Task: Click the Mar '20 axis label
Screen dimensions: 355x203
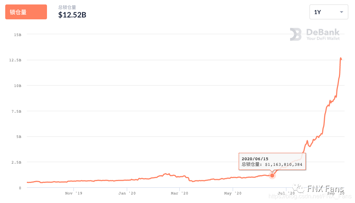Action: (179, 193)
